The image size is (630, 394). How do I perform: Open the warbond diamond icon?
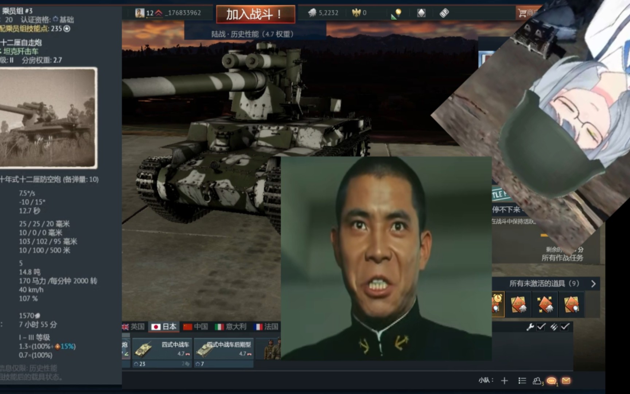[421, 13]
